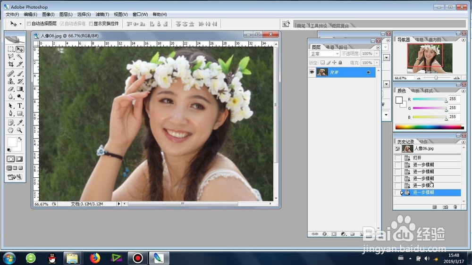Open the 正常 blend mode dropdown
The width and height of the screenshot is (472, 265).
click(325, 54)
